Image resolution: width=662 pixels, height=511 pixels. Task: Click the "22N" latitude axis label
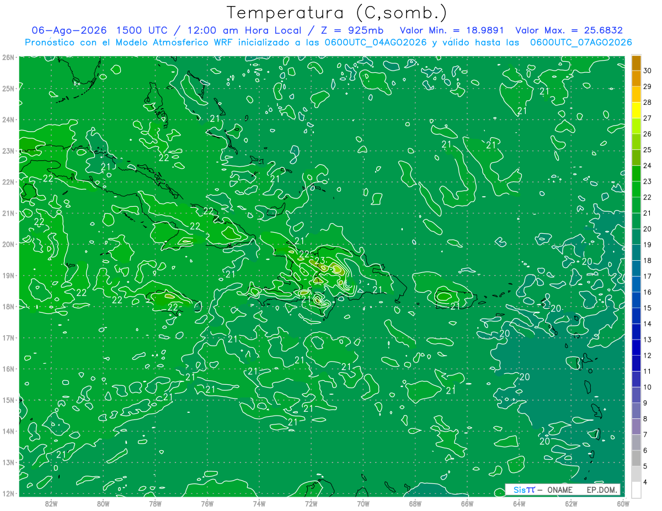coord(8,182)
